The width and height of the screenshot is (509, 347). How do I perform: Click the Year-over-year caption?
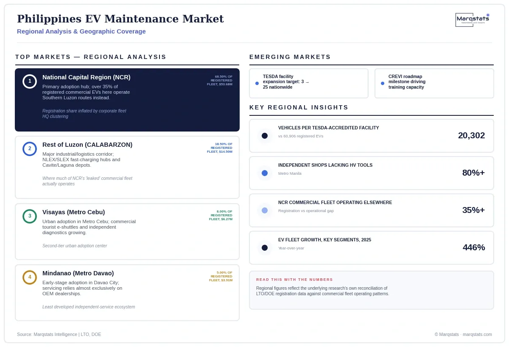(291, 248)
